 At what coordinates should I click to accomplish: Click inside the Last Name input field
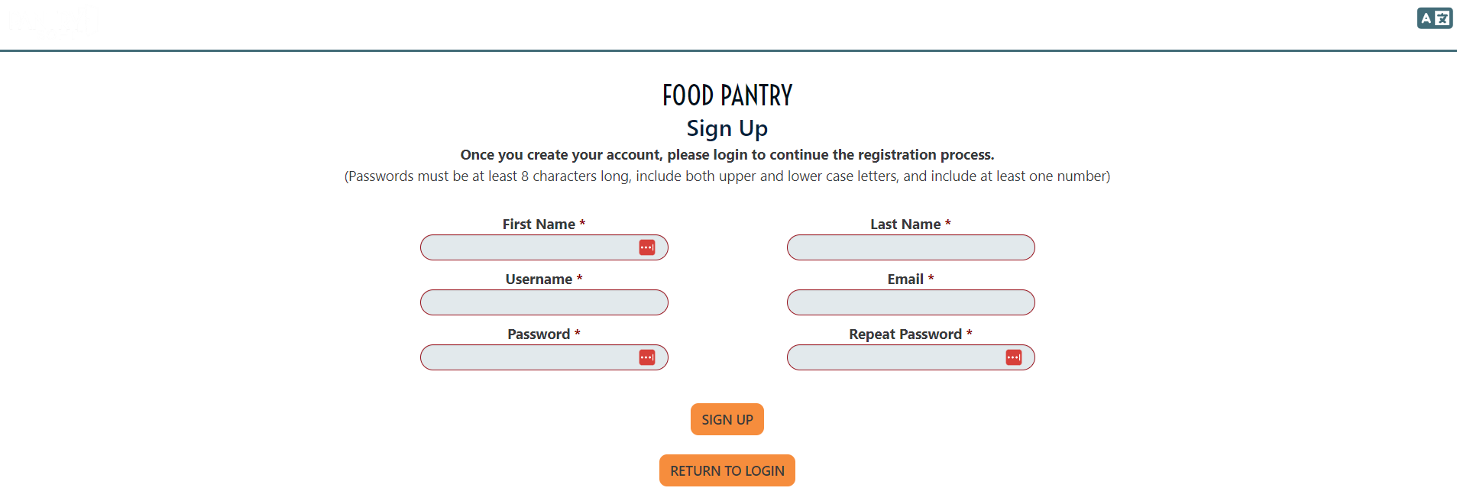click(x=910, y=247)
